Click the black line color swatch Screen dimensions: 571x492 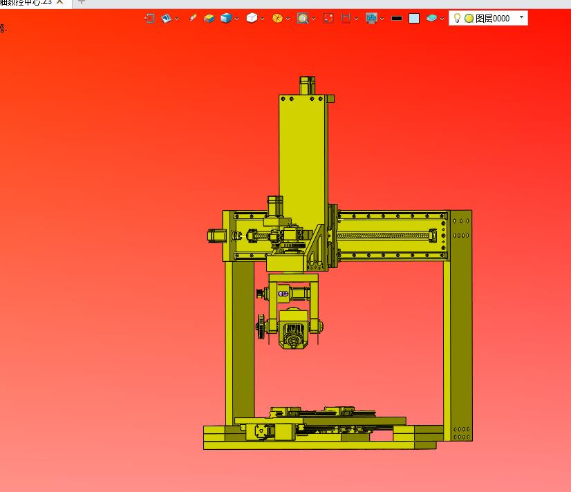pyautogui.click(x=397, y=19)
